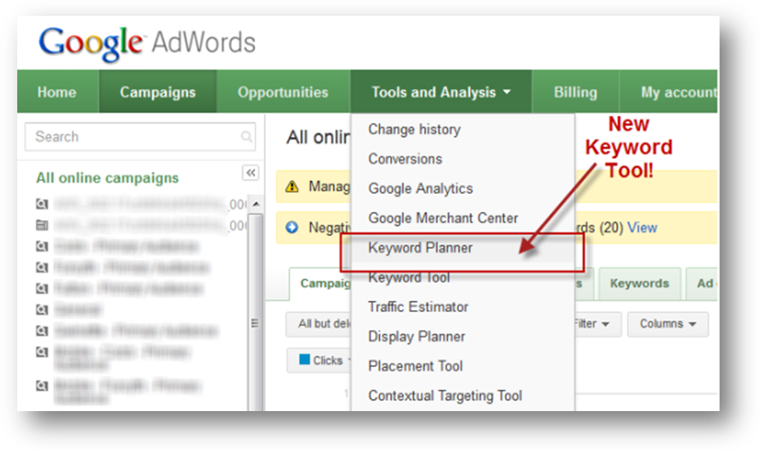The height and width of the screenshot is (450, 760).
Task: Open the Filter dropdown button
Action: click(x=598, y=323)
